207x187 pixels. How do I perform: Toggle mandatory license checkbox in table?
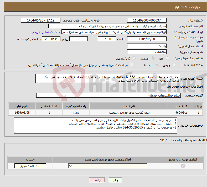(183, 166)
